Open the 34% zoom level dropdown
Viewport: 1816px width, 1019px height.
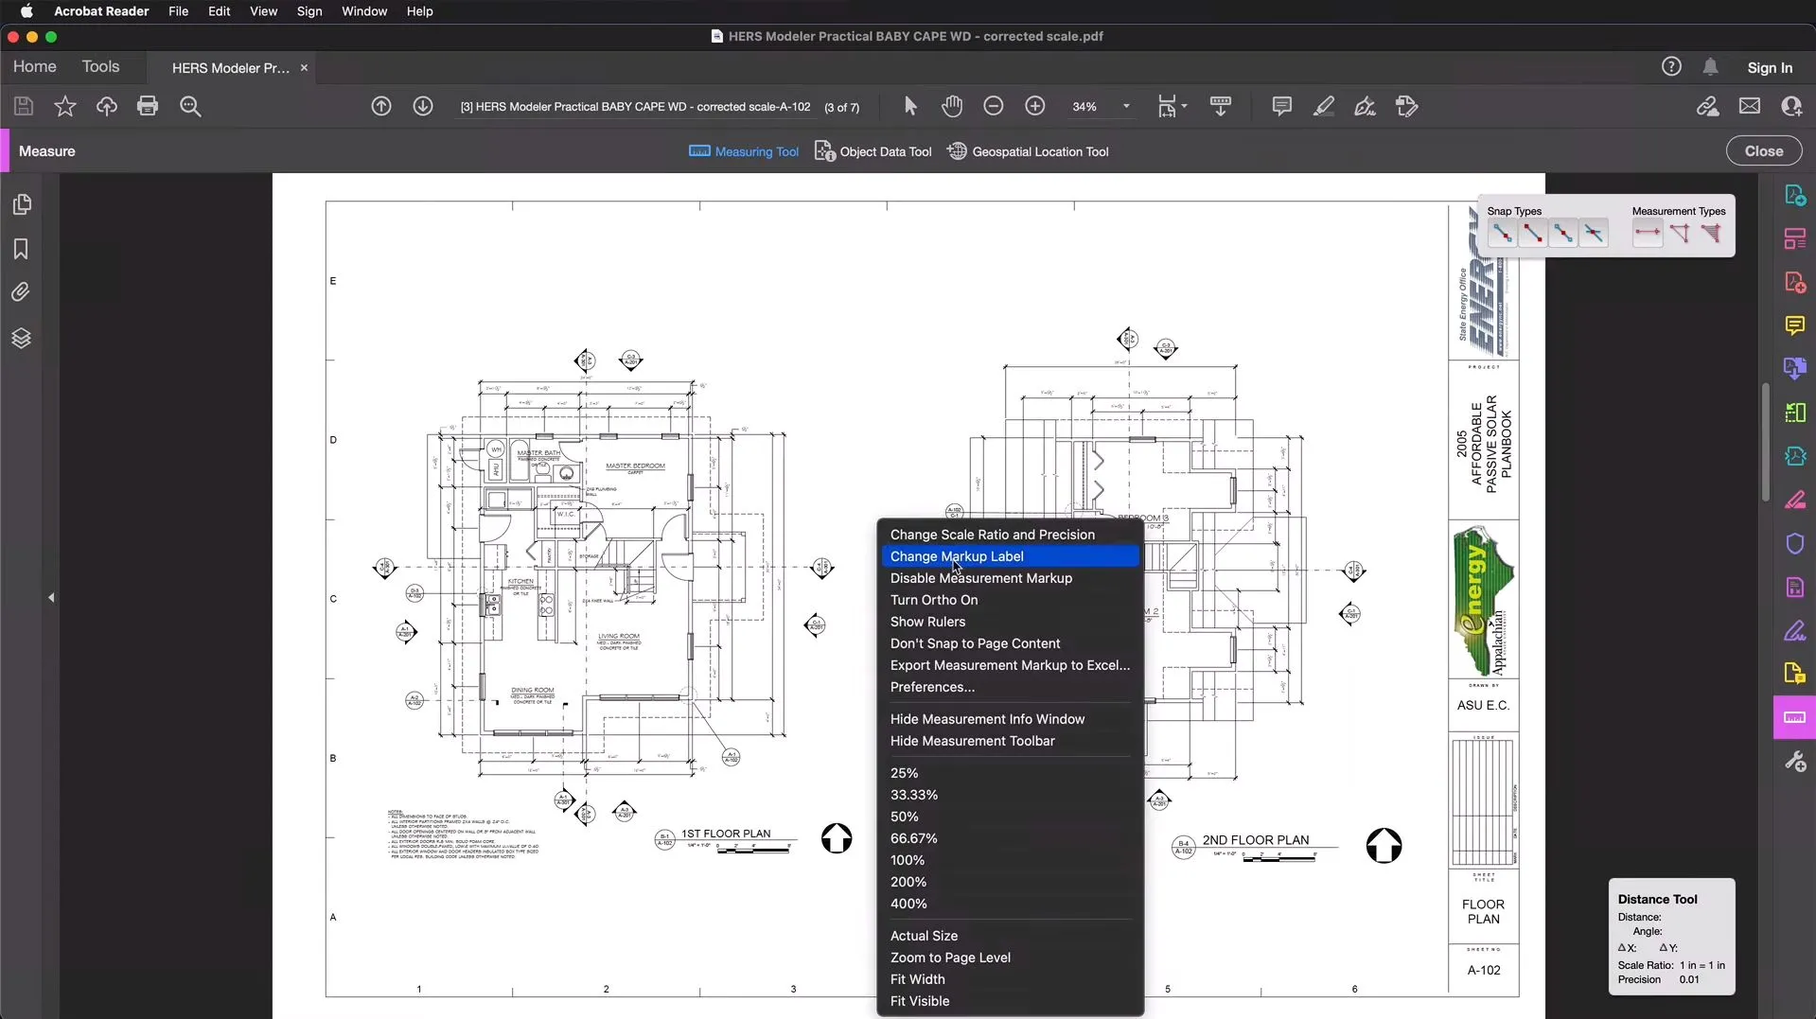(1124, 106)
